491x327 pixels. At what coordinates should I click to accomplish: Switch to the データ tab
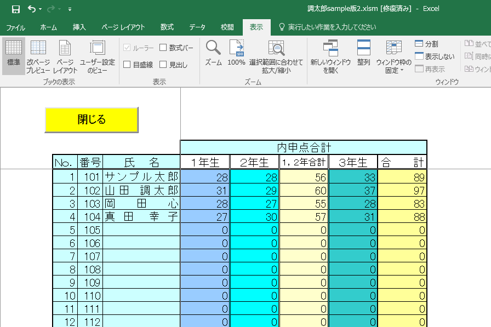(197, 27)
